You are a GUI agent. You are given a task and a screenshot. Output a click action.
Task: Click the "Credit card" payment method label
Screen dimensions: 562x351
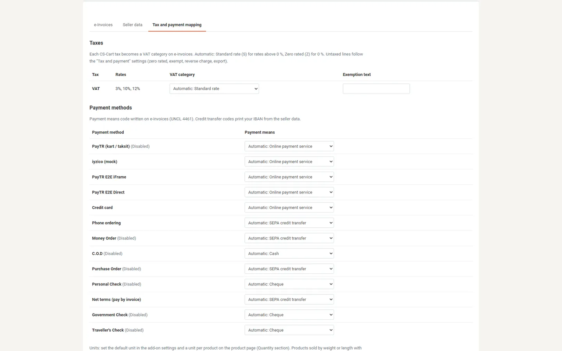[x=102, y=207]
